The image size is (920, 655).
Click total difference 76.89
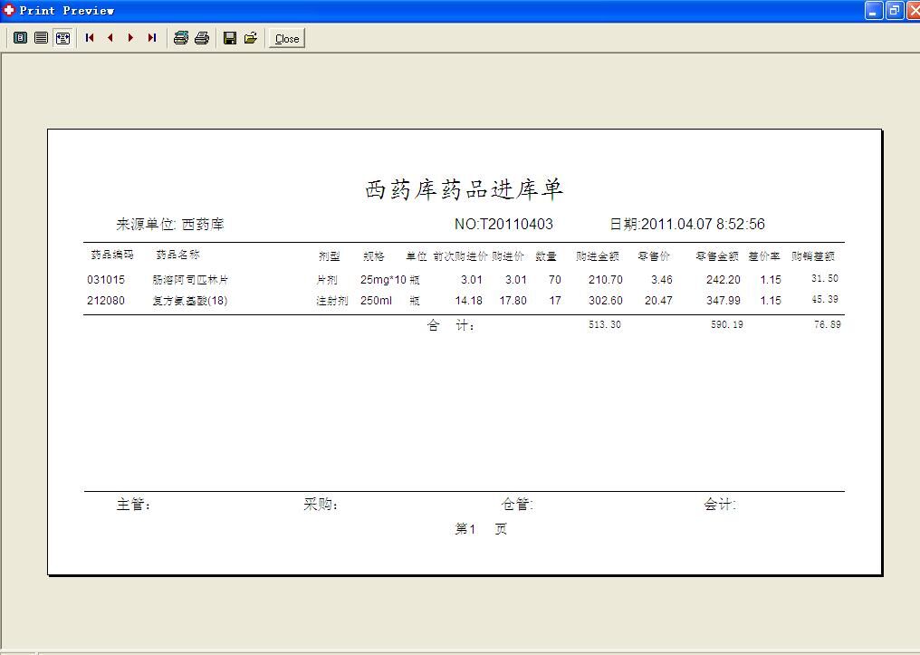(828, 324)
